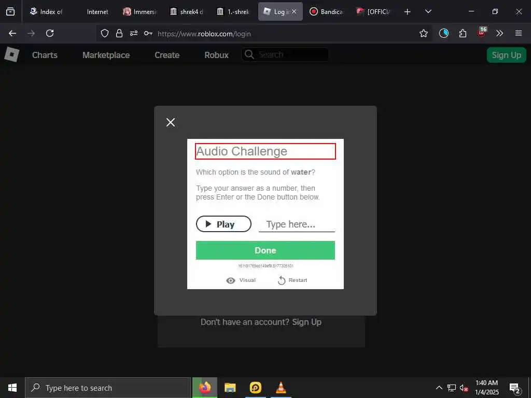Click the muted volume tray icon

click(464, 388)
